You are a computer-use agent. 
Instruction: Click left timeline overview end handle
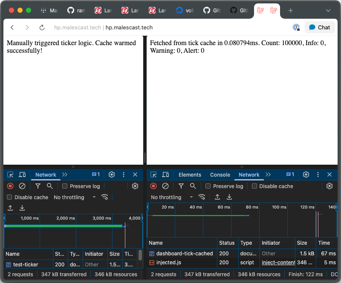point(142,218)
